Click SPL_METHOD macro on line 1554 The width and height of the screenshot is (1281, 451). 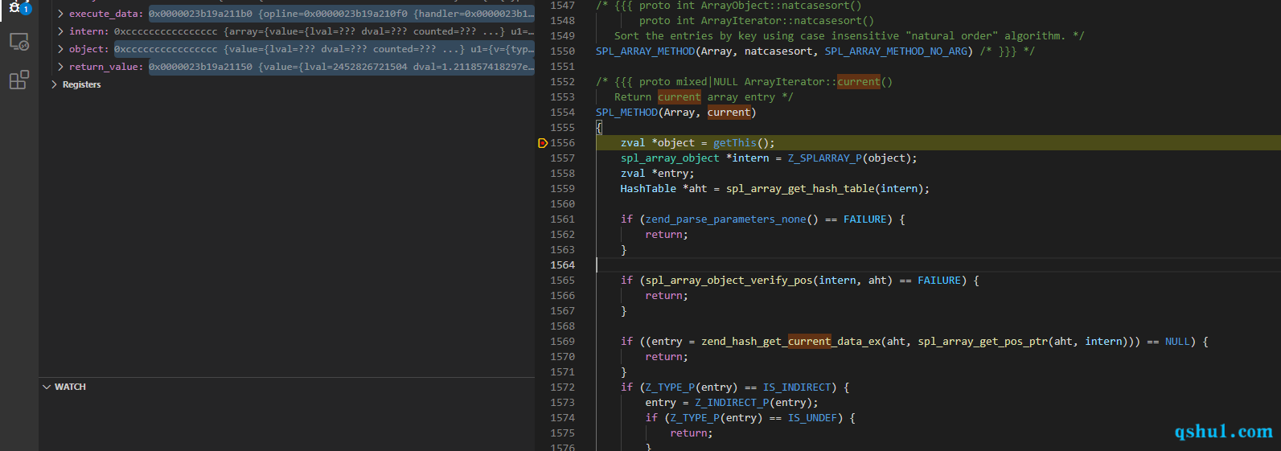click(626, 113)
